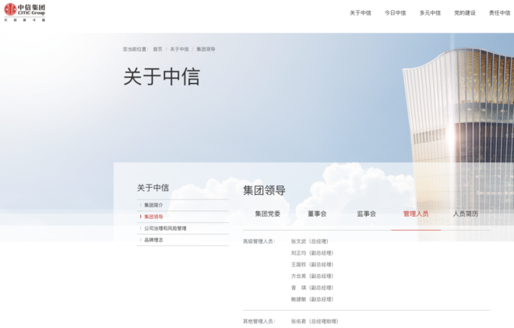Click 首页 in the breadcrumb

pos(157,49)
